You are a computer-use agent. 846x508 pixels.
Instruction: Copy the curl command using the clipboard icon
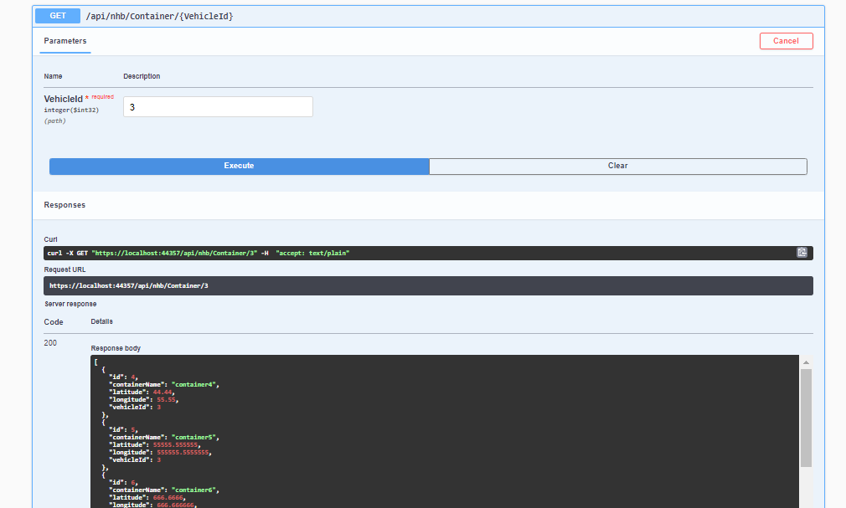pyautogui.click(x=802, y=252)
